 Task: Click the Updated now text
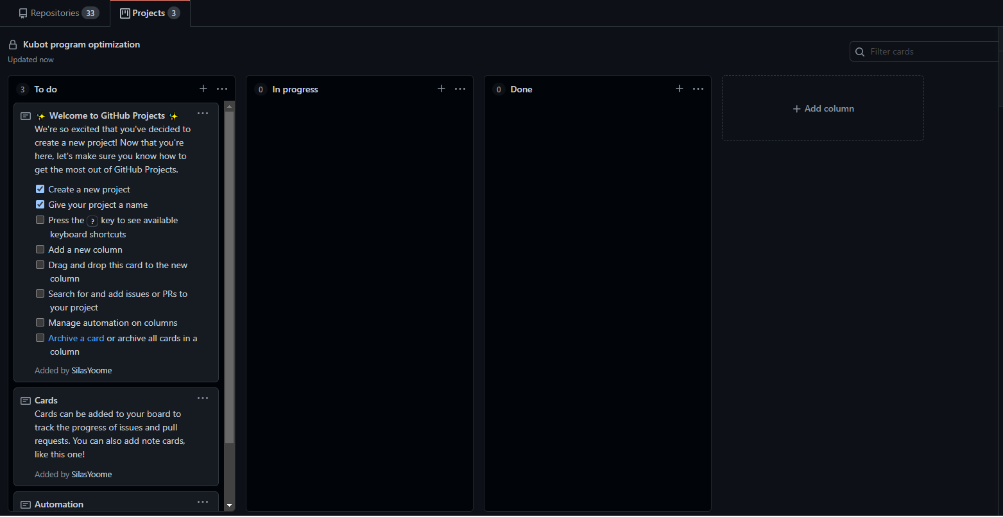[31, 60]
